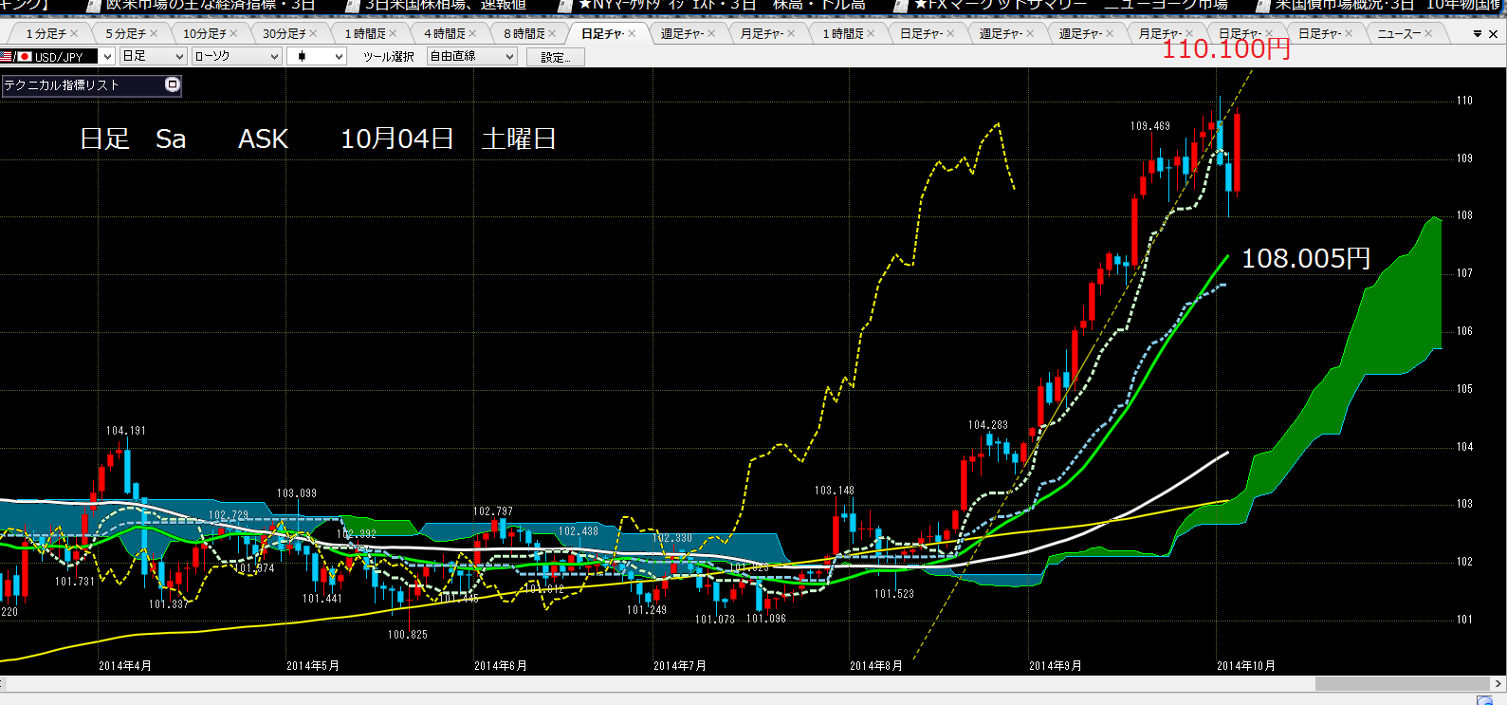
Task: Open the candle icon style dropdown
Action: coord(316,57)
